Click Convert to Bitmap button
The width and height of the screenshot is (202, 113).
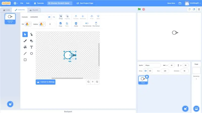45,82
